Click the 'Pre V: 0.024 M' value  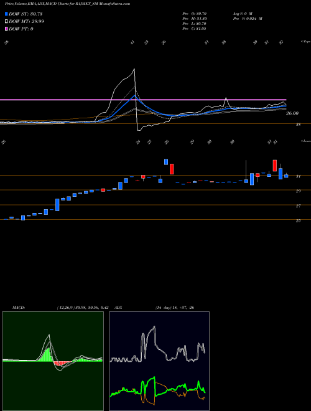click(x=248, y=19)
